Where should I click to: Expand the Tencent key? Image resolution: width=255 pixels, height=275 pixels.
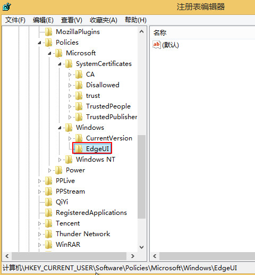pyautogui.click(x=39, y=223)
